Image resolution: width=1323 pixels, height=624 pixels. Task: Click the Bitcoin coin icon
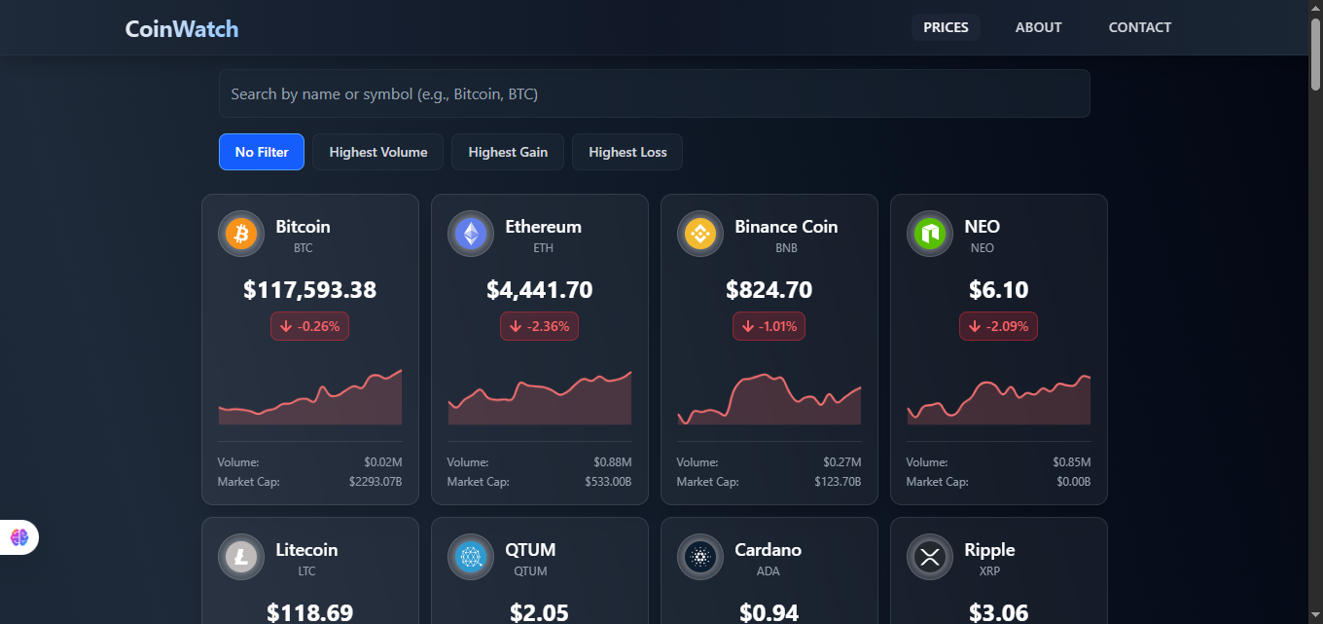coord(240,234)
